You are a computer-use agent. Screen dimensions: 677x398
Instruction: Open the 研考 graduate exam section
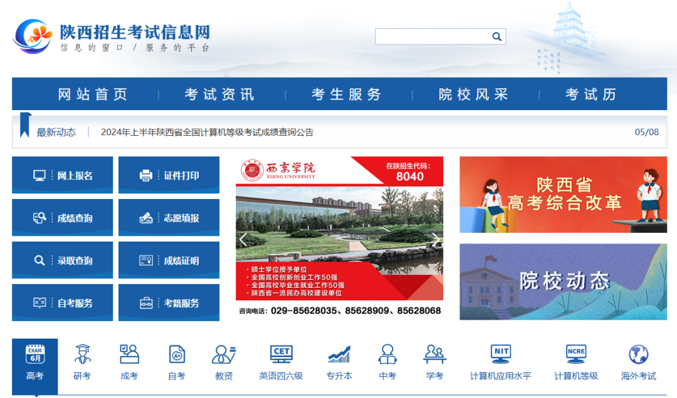tap(81, 360)
